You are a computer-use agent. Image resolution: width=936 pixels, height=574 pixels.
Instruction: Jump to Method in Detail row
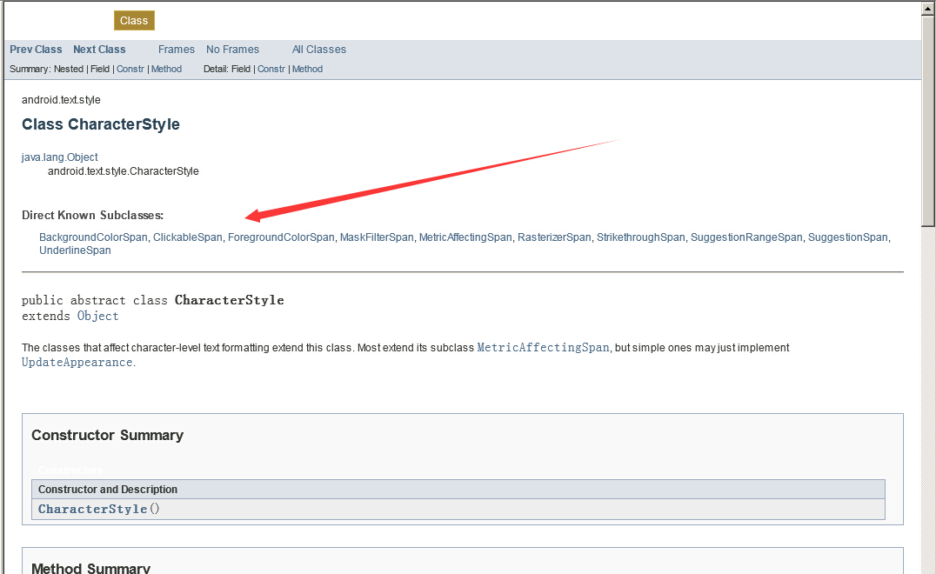[307, 70]
